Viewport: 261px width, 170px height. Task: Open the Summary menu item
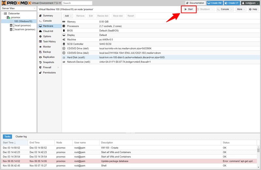click(48, 16)
